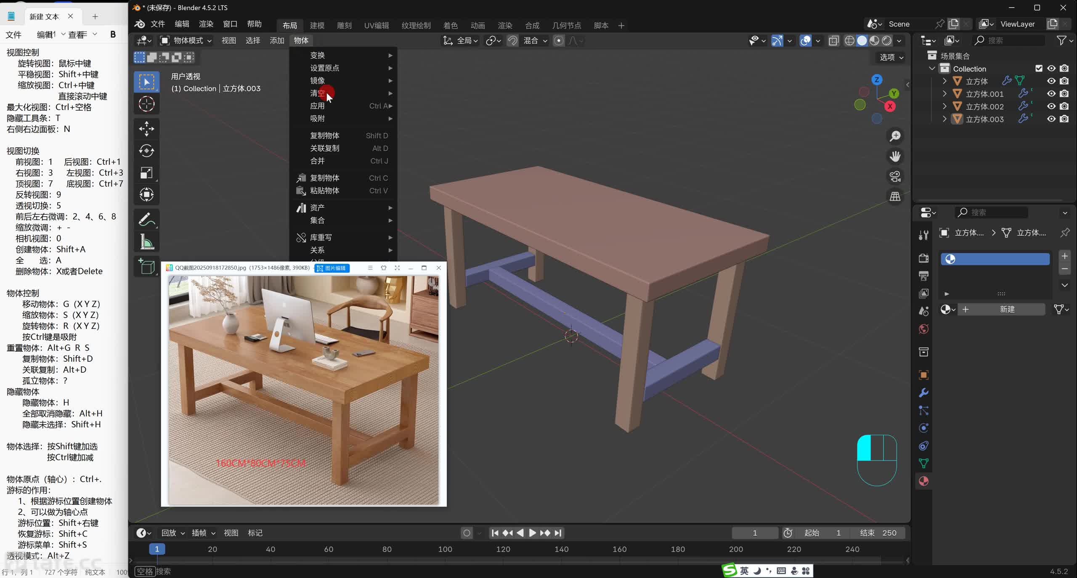Switch viewport to rendered shading mode
The image size is (1077, 578).
pyautogui.click(x=887, y=40)
